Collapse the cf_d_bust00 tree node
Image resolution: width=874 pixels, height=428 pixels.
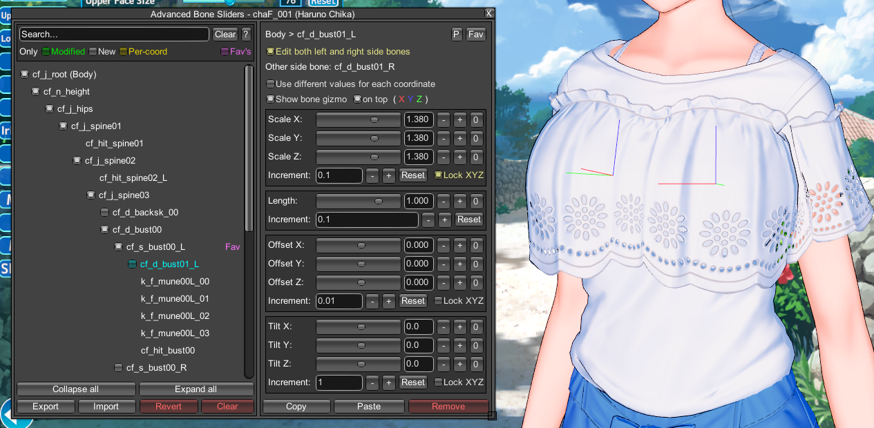click(x=105, y=229)
